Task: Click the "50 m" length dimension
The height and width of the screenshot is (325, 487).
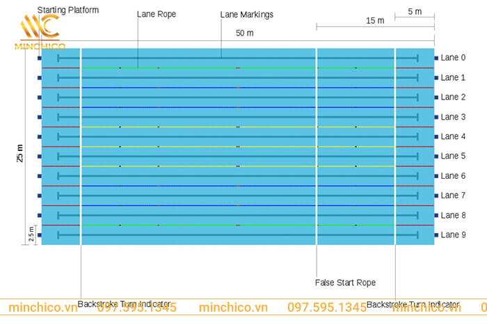Action: coord(244,33)
